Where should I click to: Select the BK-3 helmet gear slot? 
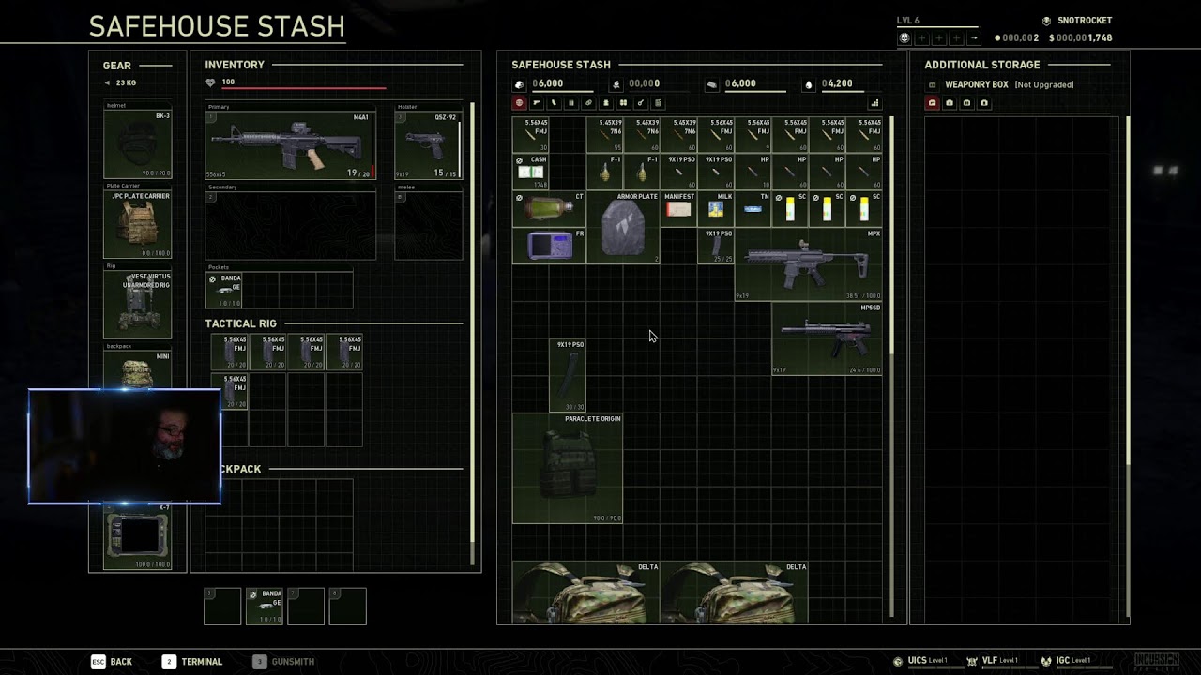coord(137,144)
